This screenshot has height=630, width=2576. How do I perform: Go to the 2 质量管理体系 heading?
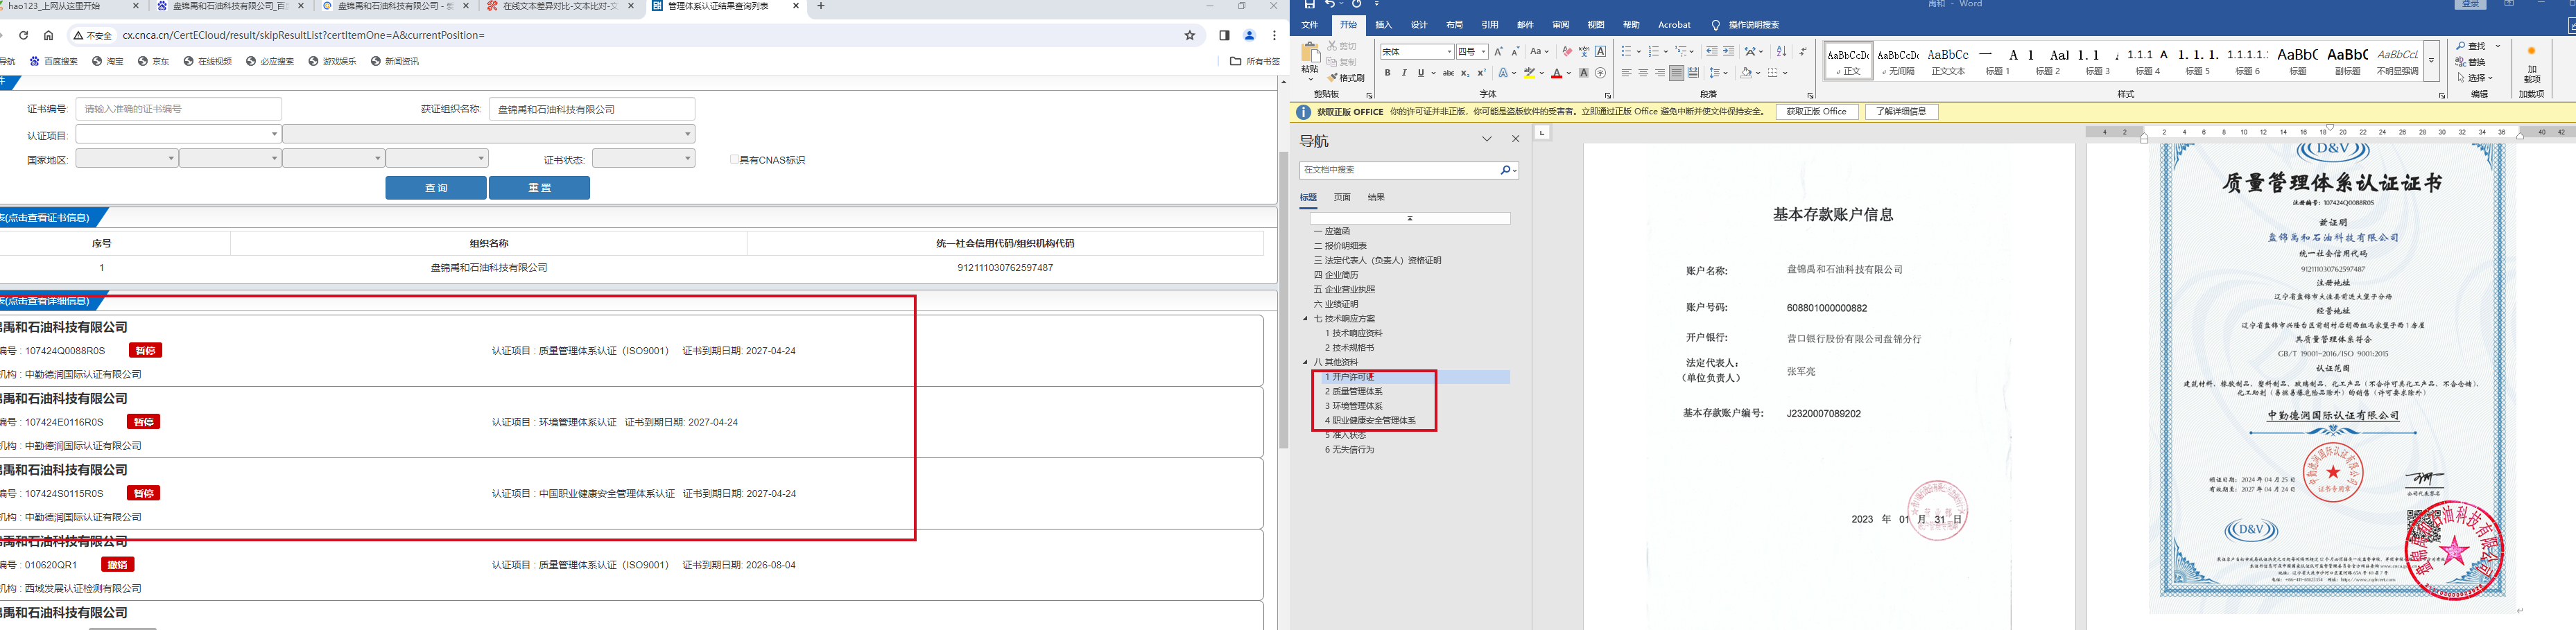click(x=1354, y=392)
